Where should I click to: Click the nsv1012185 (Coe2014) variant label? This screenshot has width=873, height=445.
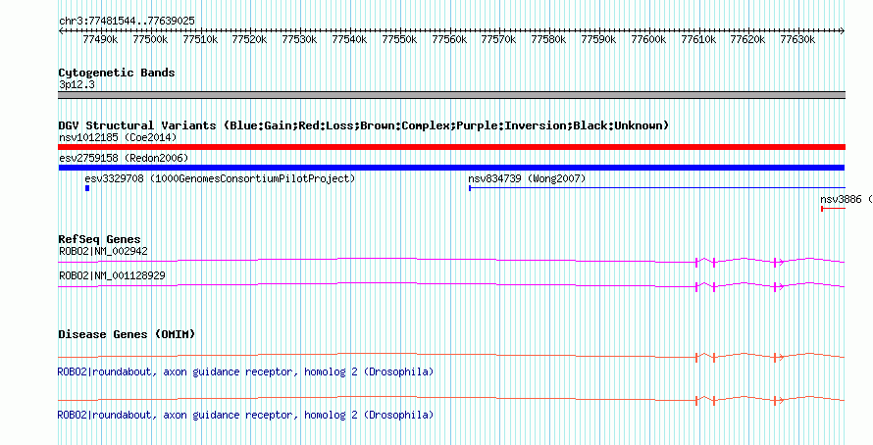point(118,137)
